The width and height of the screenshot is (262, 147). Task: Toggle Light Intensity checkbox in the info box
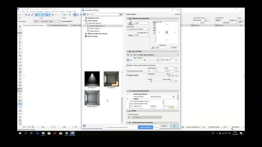pyautogui.click(x=194, y=20)
